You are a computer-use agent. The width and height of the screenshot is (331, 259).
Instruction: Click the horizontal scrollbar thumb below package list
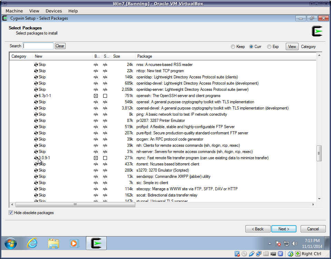click(75, 204)
